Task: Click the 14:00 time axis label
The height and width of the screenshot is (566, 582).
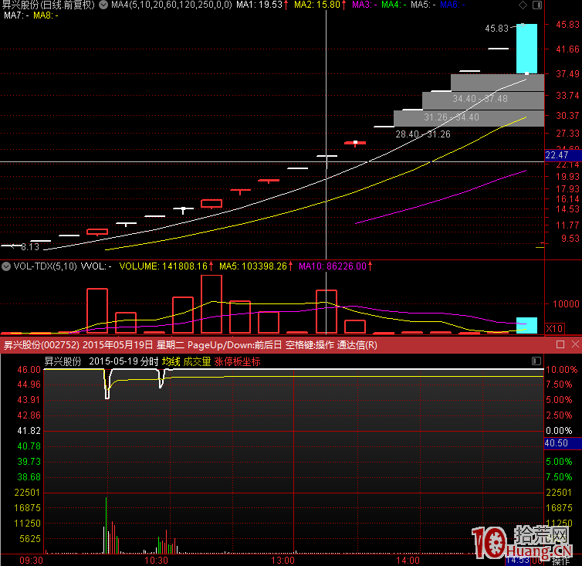Action: tap(408, 561)
